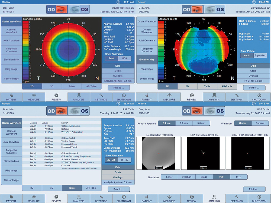The width and height of the screenshot is (271, 203).
Task: Select OD eye in Elevation Map 2D screen
Action: click(x=192, y=9)
